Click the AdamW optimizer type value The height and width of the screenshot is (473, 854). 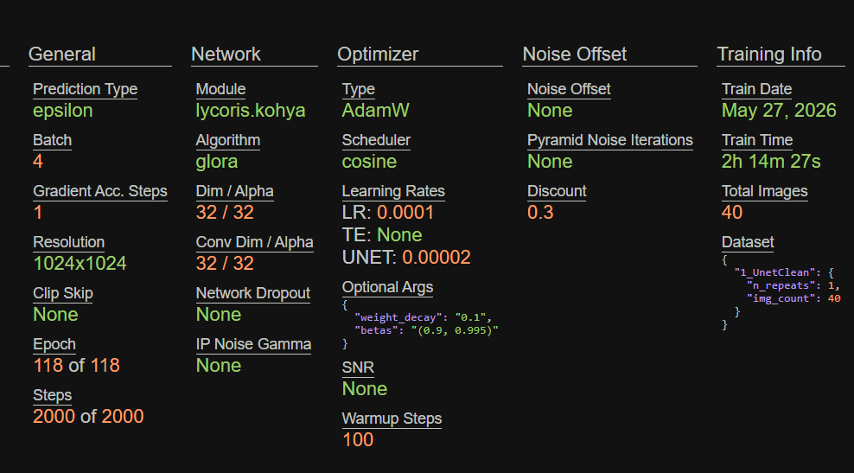pyautogui.click(x=376, y=111)
